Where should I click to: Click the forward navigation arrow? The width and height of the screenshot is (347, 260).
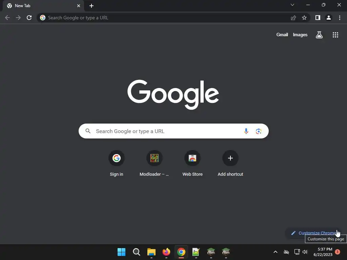(18, 18)
